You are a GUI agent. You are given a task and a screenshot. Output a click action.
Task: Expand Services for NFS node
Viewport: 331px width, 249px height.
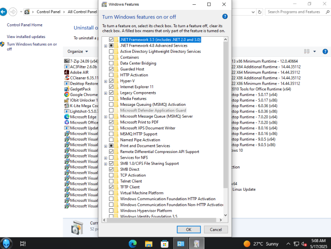[105, 158]
